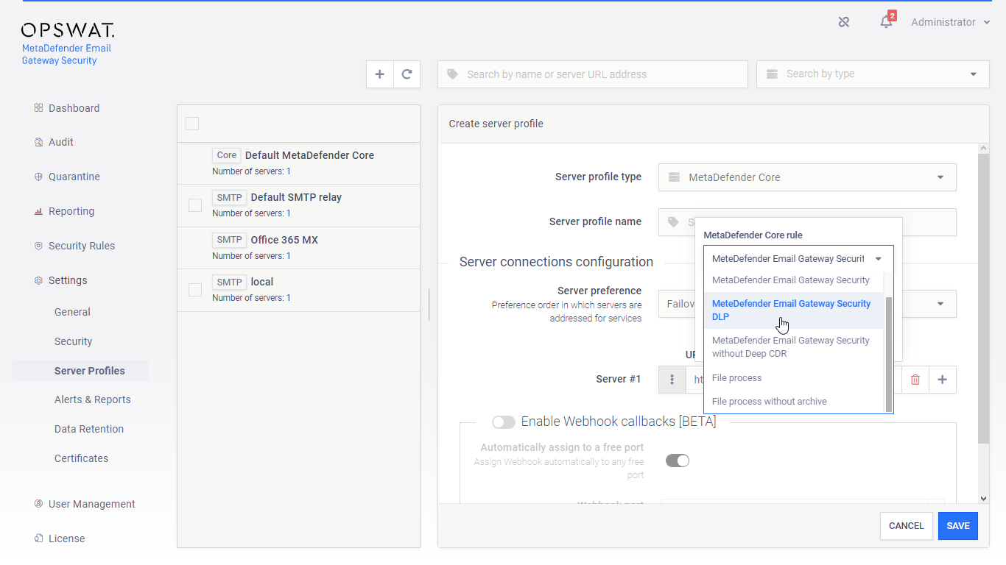Open Alerts & Reports settings

click(93, 399)
